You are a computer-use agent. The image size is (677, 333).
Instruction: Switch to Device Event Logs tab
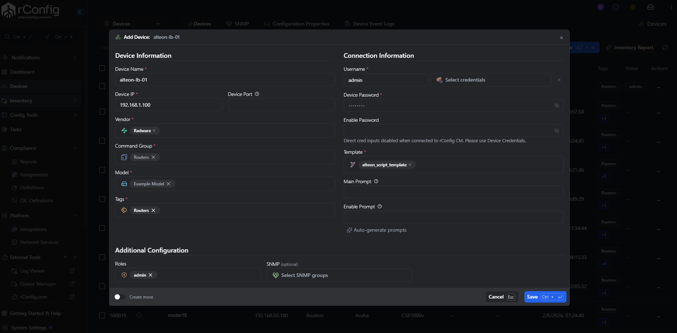tap(370, 24)
